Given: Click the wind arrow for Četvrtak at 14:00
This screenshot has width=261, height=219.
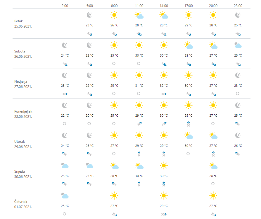Looking at the screenshot, I should click(x=164, y=214).
